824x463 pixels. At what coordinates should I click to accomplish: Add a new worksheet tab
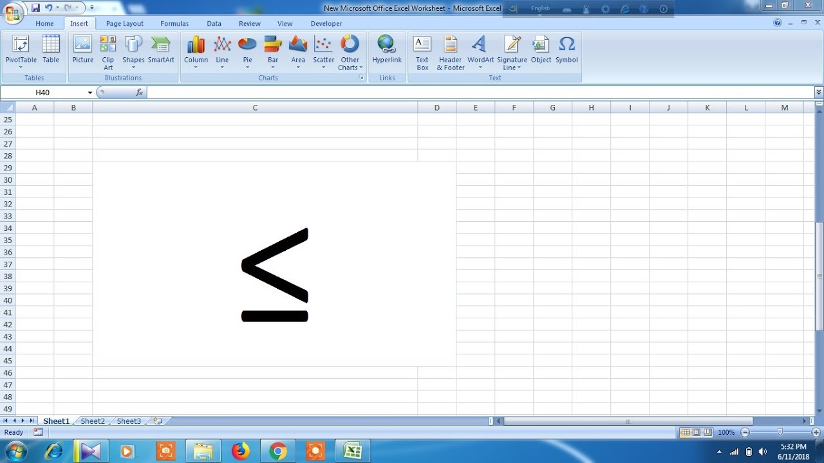[157, 421]
